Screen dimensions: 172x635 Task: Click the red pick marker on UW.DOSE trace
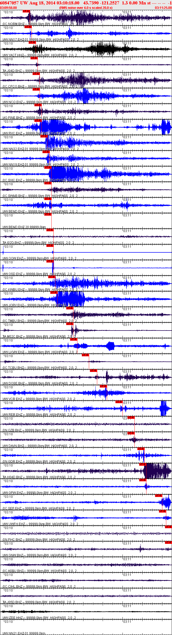click(93, 371)
